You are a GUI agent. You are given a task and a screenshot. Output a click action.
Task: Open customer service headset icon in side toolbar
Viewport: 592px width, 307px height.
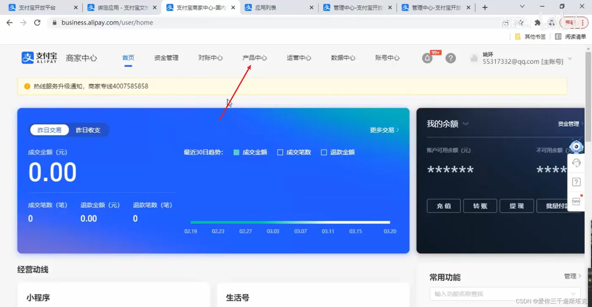point(576,163)
